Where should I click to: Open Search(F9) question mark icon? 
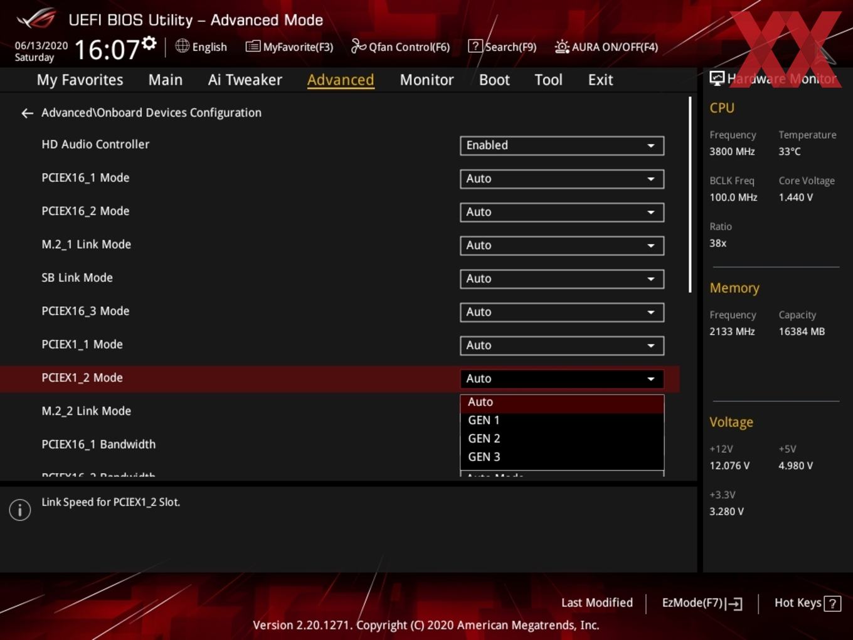(475, 46)
